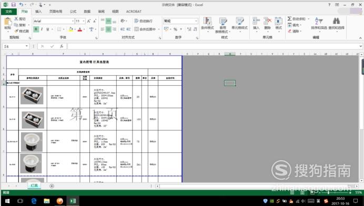This screenshot has height=206, width=364.
Task: Open the font size 11 dropdown
Action: [x=84, y=21]
